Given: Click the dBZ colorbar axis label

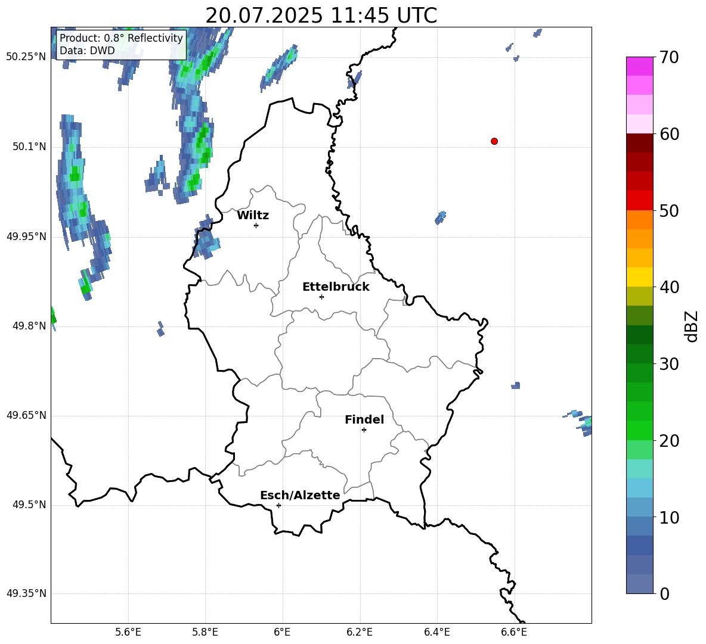Looking at the screenshot, I should [691, 326].
